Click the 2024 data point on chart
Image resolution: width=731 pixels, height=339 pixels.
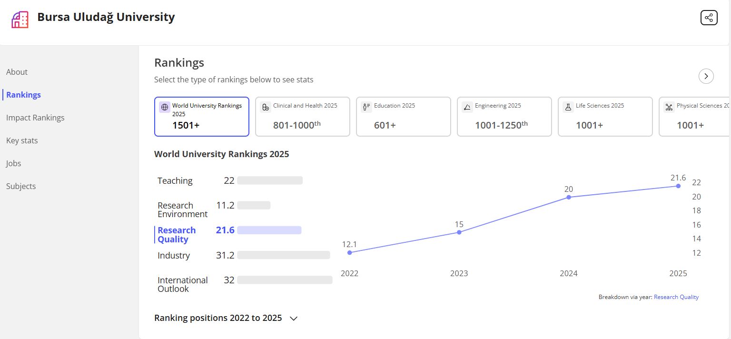tap(569, 197)
